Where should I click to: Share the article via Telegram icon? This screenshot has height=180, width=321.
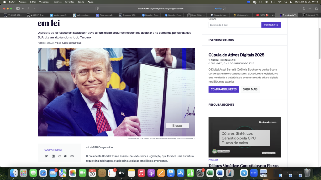click(59, 156)
